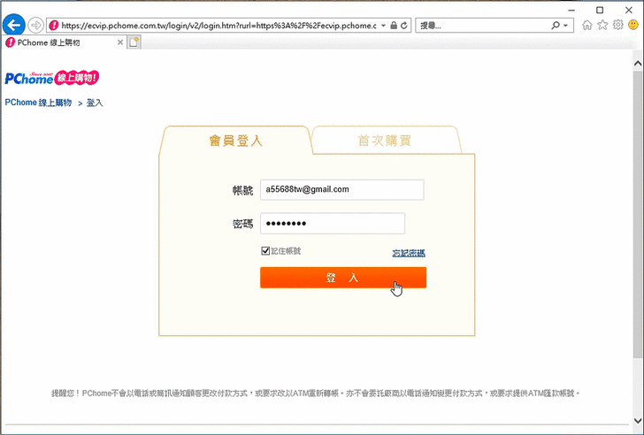The width and height of the screenshot is (644, 435).
Task: Click the 密碼 label text
Action: tap(242, 224)
